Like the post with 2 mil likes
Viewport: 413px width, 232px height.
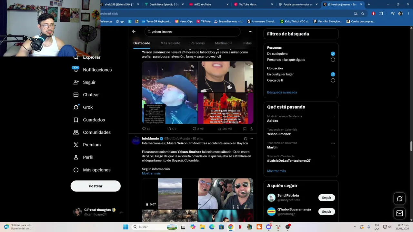click(198, 129)
